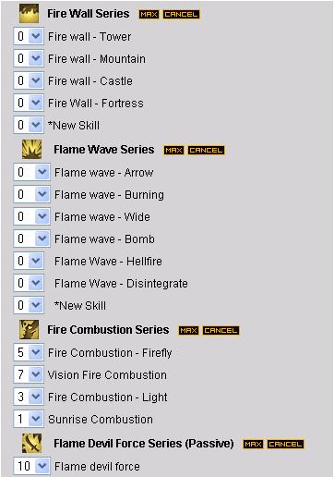Cancel the Fire Combustion Series points
Screen dimensions: 334x477
point(221,330)
